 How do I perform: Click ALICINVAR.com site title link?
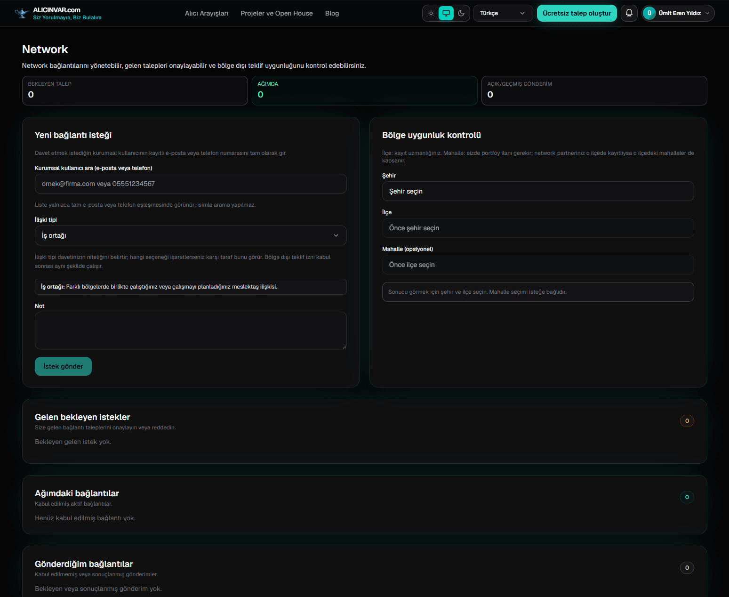point(57,10)
